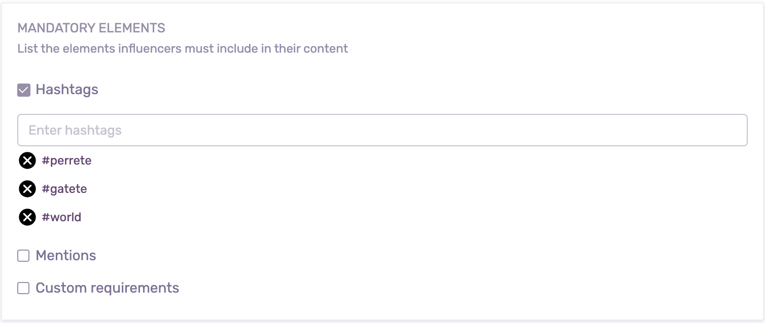Remove the #perrete hashtag
This screenshot has height=323, width=765.
pos(27,161)
